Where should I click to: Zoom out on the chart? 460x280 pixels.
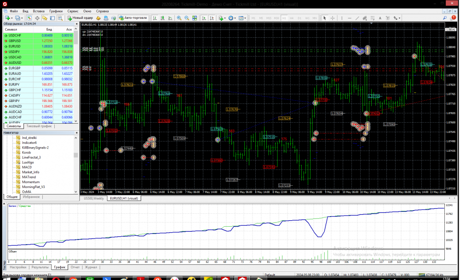[187, 18]
